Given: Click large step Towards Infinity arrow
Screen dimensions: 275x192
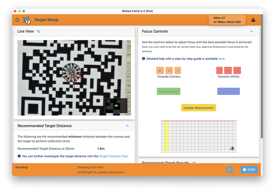Looking at the screenshot, I should point(237,71).
